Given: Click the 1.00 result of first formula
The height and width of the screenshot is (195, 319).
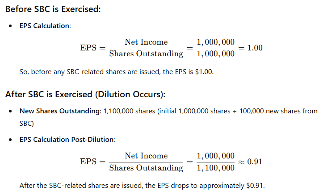Looking at the screenshot, I should [x=255, y=48].
